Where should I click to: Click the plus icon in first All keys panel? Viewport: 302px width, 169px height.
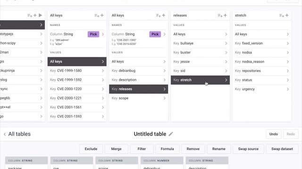coord(102,15)
